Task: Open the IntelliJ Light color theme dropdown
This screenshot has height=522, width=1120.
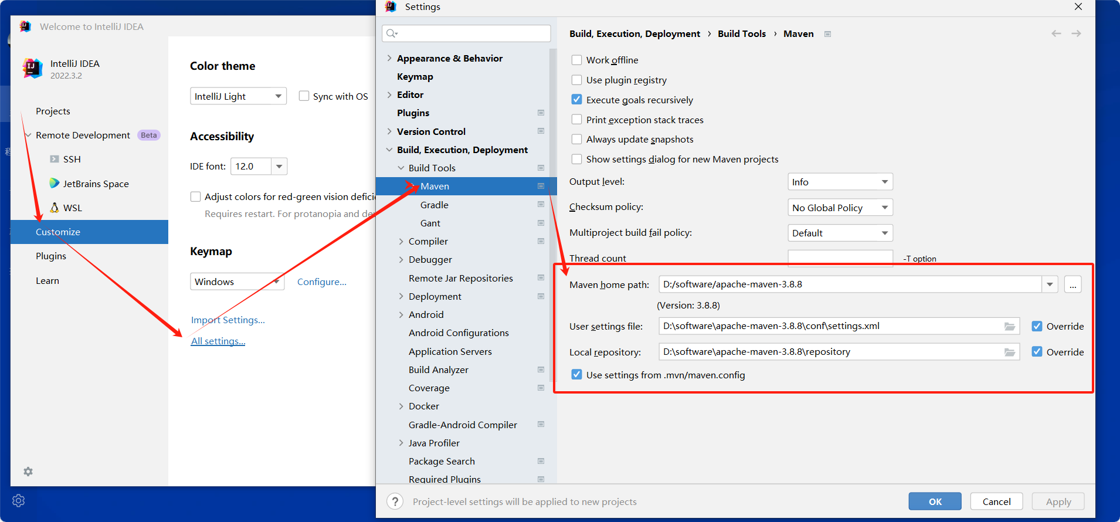Action: (238, 96)
